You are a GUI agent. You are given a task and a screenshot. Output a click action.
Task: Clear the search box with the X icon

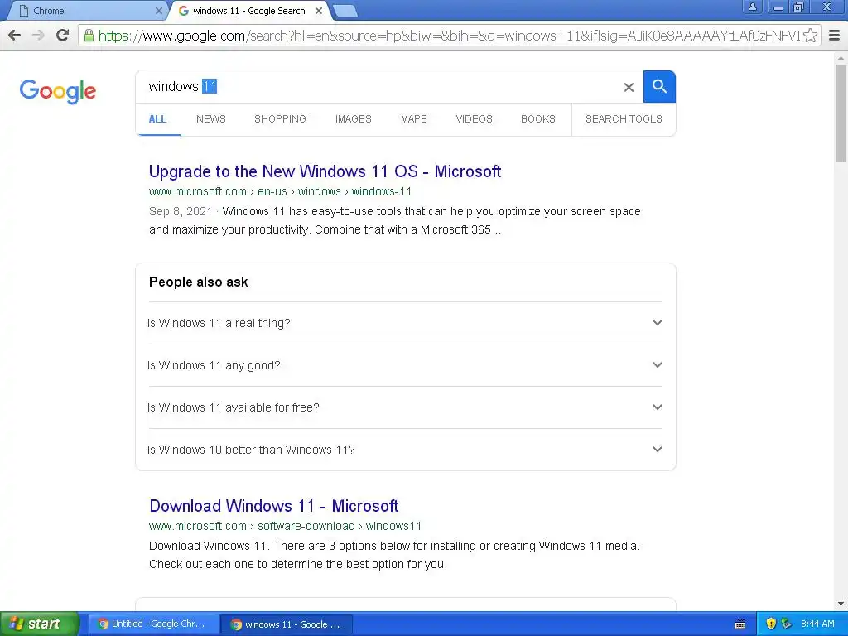coord(629,87)
